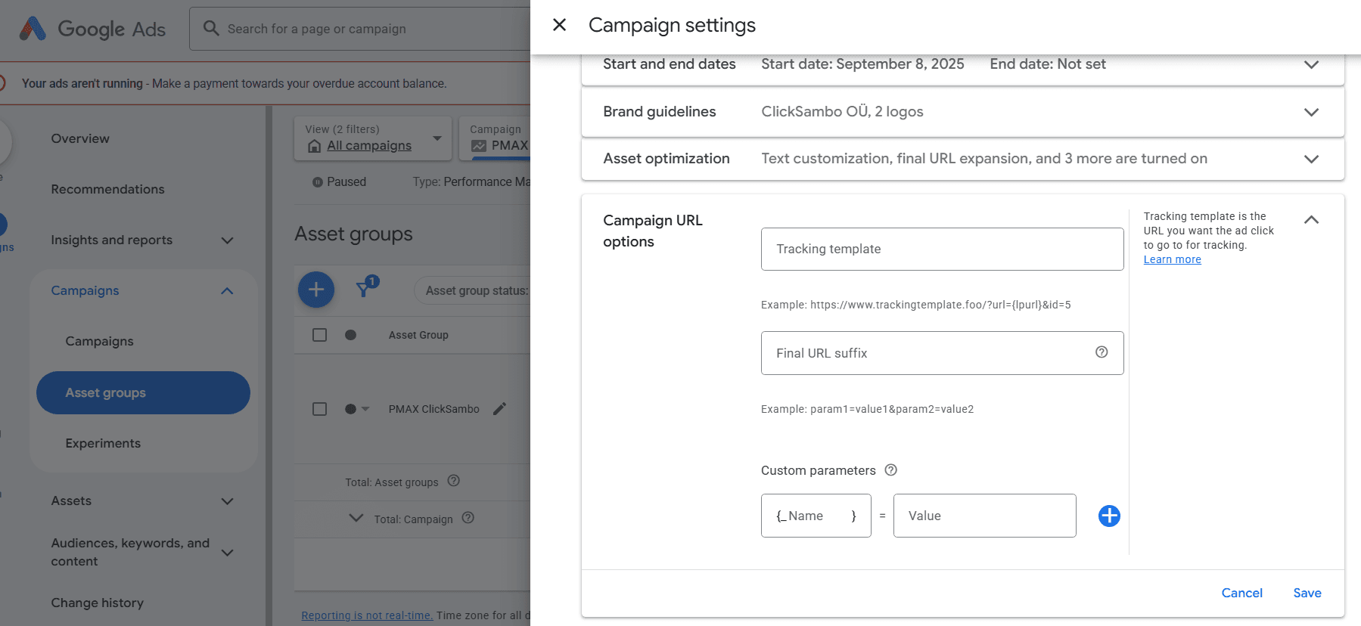Screen dimensions: 1361x626
Task: Expand the Brand guidelines section
Action: coord(1311,112)
